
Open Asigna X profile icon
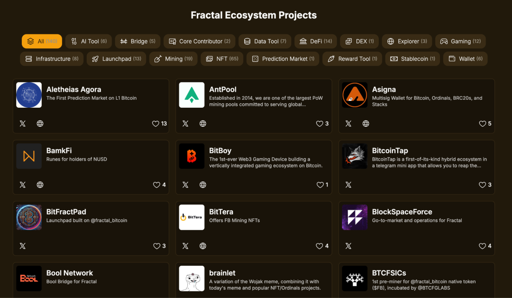[348, 123]
